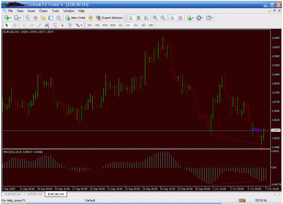Viewport: 283px width, 204px height.
Task: Click the Templates icon
Action: click(x=208, y=18)
